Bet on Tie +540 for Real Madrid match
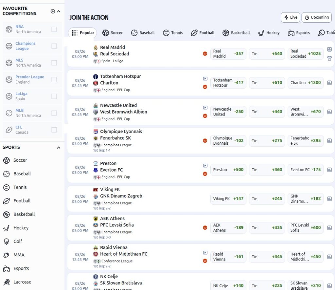 (x=267, y=54)
